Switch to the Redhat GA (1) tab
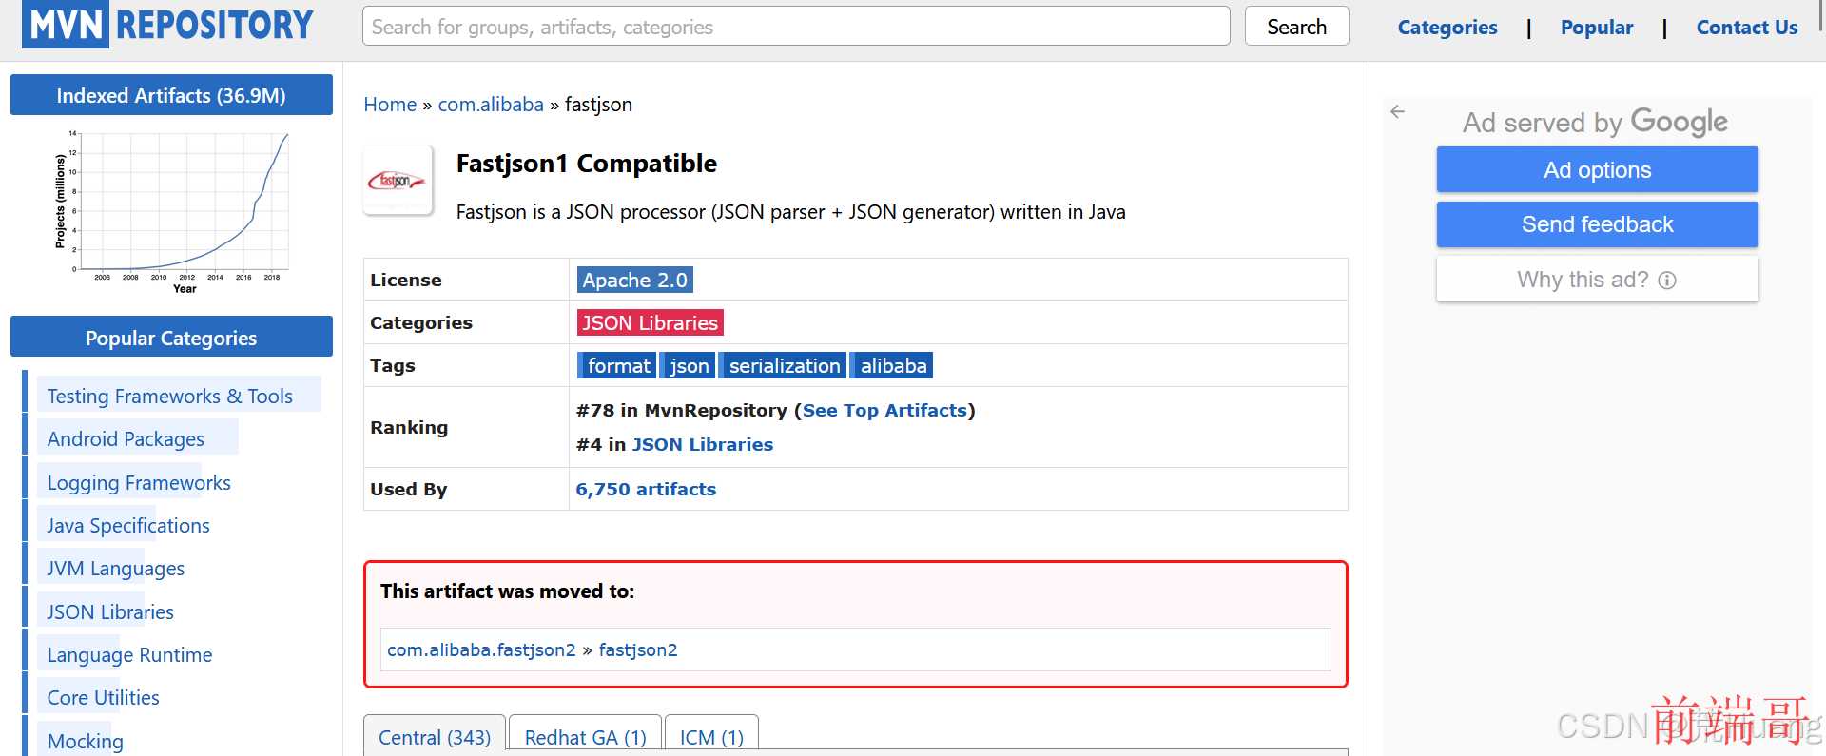Screen dimensions: 1826x756 click(585, 735)
